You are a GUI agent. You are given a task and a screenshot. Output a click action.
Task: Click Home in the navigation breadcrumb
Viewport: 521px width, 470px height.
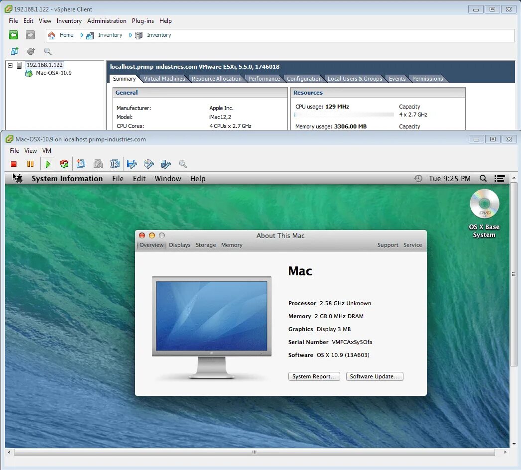coord(66,35)
